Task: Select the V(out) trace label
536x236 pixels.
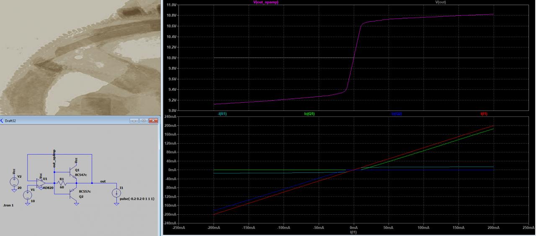Action: point(441,2)
